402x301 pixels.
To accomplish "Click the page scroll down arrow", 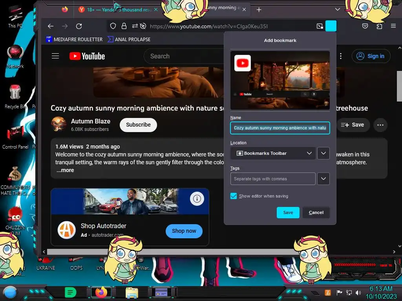I will [399, 246].
